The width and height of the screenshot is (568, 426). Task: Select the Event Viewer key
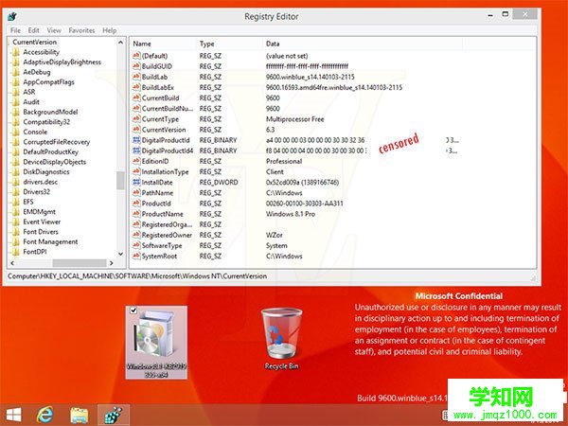[42, 222]
